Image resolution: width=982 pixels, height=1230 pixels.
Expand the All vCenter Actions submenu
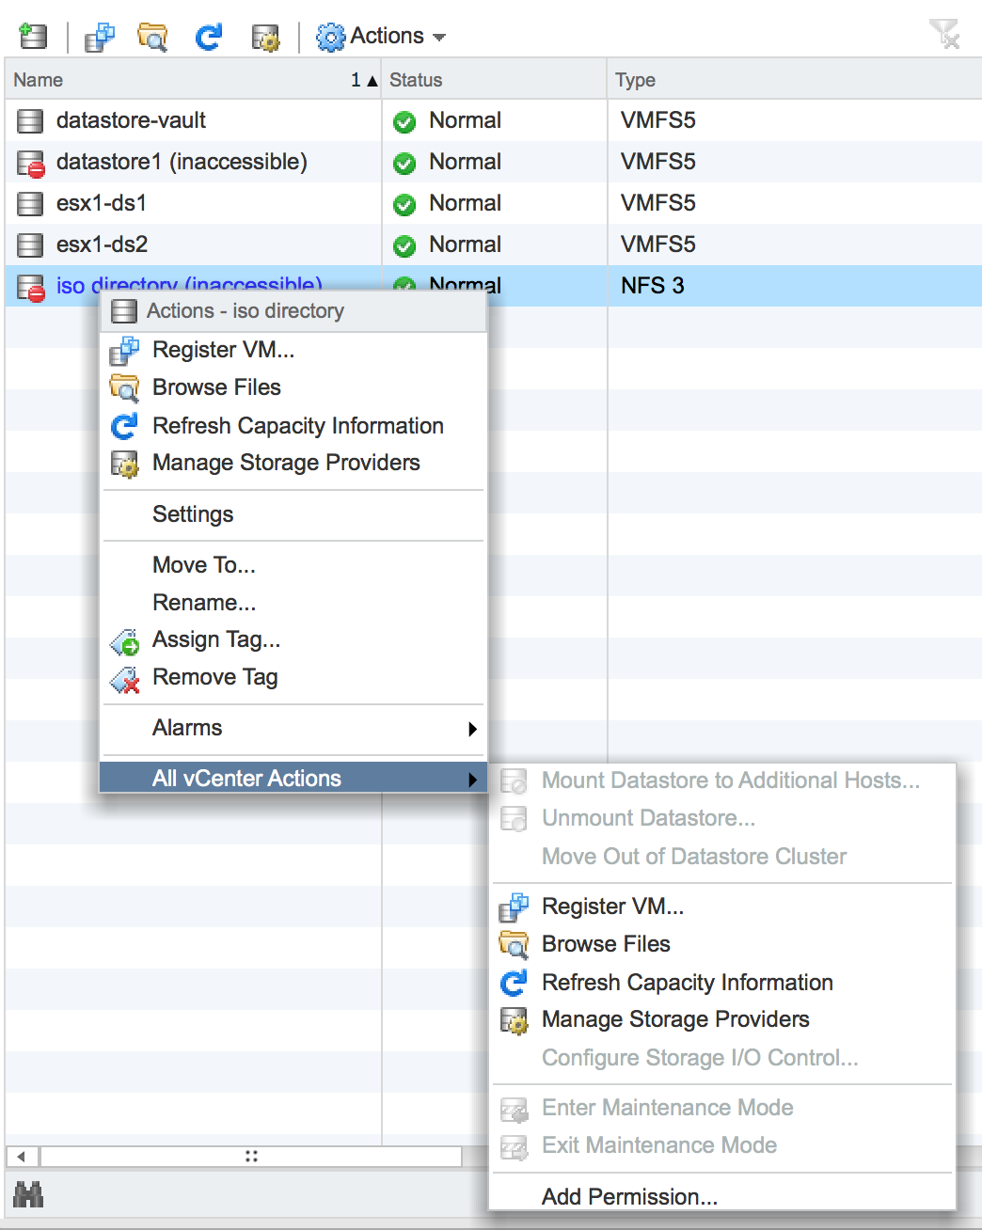coord(293,779)
